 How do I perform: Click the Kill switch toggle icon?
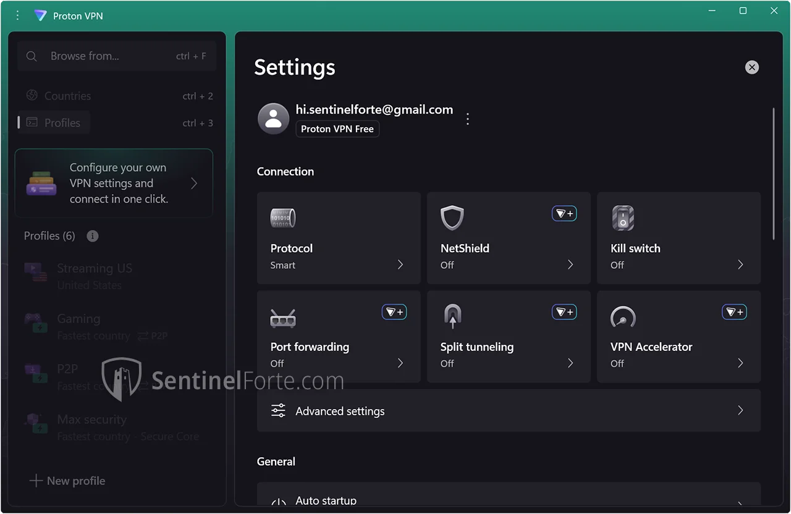[622, 218]
